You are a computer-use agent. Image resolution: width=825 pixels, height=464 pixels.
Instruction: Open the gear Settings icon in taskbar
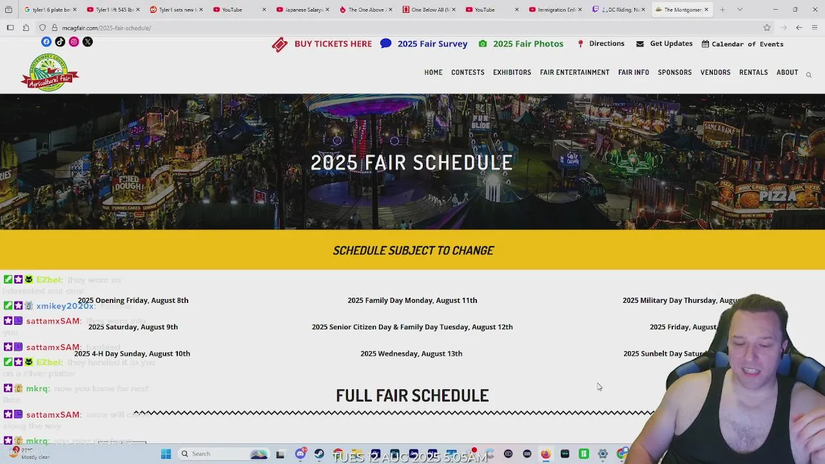[x=603, y=454]
